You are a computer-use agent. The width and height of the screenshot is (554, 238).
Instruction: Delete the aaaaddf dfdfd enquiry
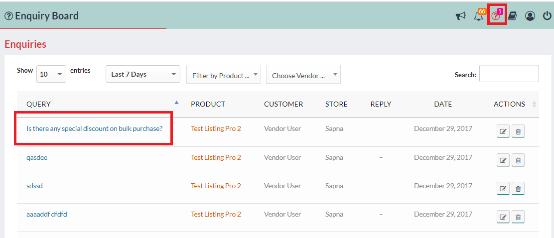518,217
